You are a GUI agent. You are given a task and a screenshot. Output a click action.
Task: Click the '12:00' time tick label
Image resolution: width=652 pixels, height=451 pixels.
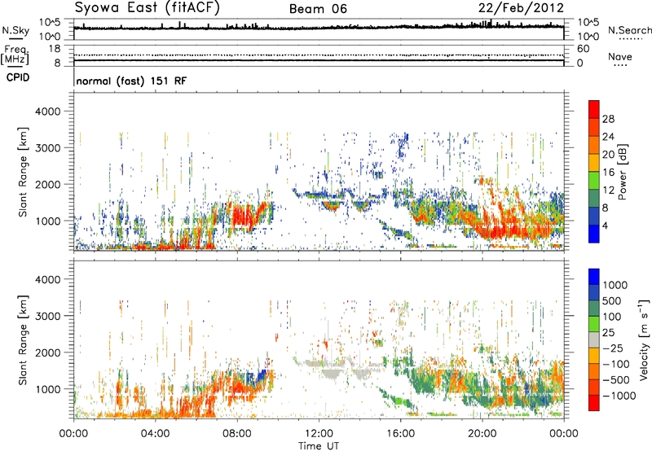[319, 434]
